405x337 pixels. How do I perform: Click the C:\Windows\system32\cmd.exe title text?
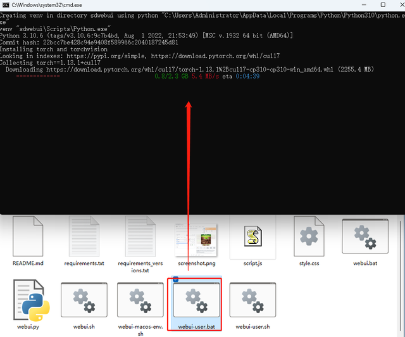[x=47, y=5]
